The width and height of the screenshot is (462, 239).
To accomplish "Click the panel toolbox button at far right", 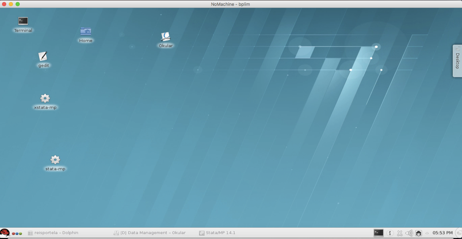I will point(458,233).
